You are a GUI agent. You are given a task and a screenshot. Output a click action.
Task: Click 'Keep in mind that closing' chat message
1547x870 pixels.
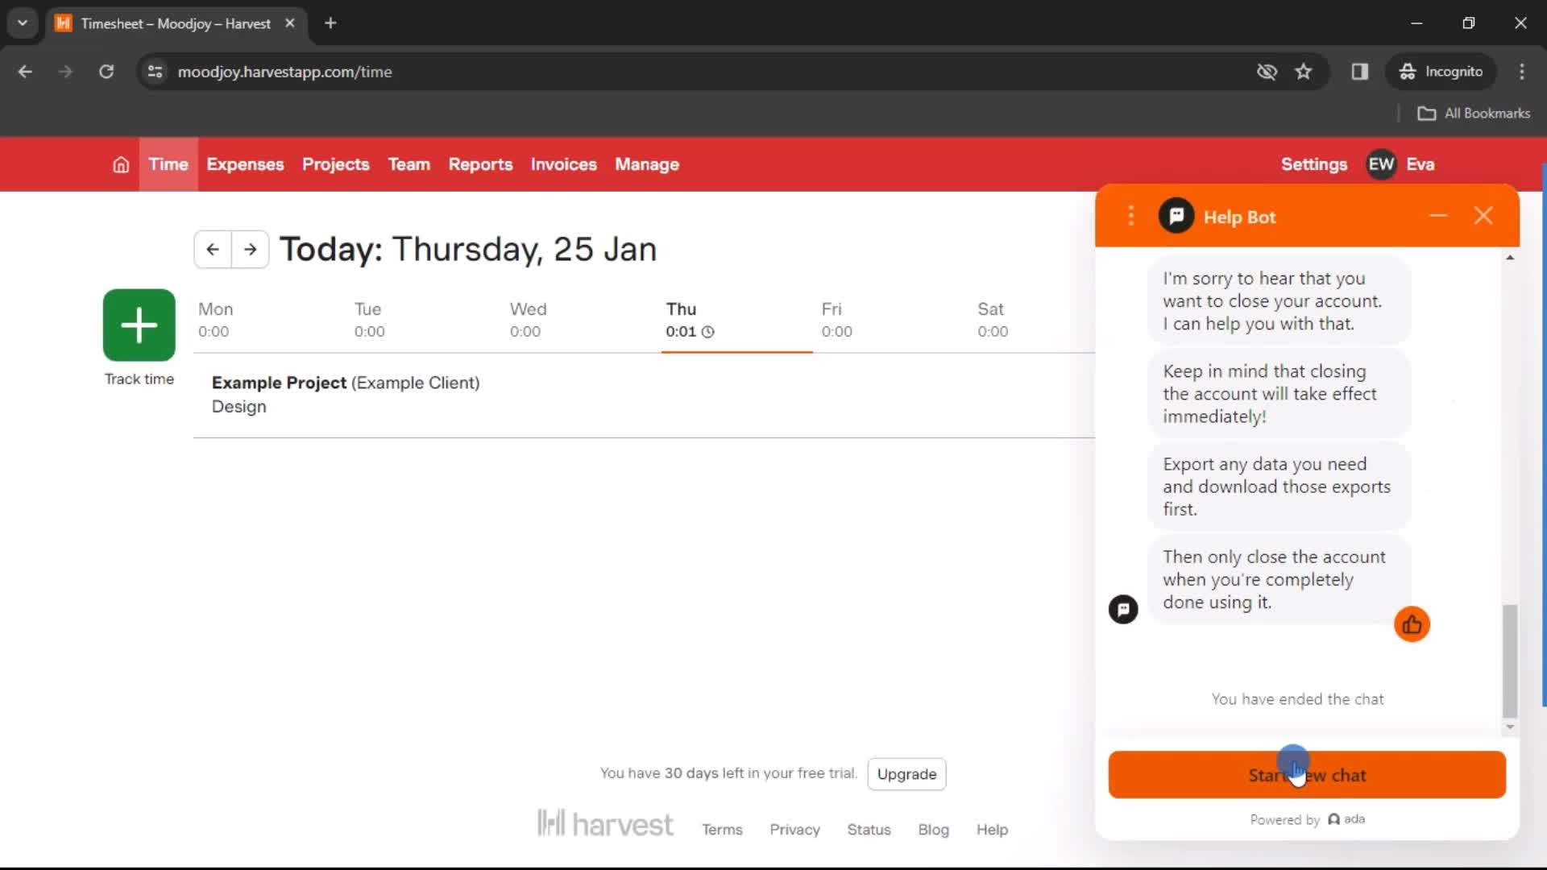[1279, 394]
